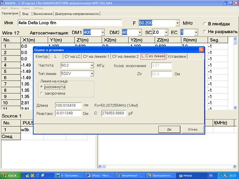Screen dimensions: 239x179
Task: Close the Сервис и установки dialog
Action: pos(201,50)
